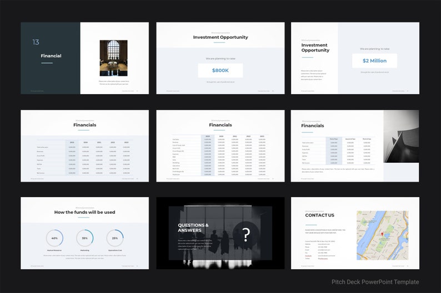The width and height of the screenshot is (441, 293).
Task: Open the Financials slide with long white table
Action: tap(220, 146)
